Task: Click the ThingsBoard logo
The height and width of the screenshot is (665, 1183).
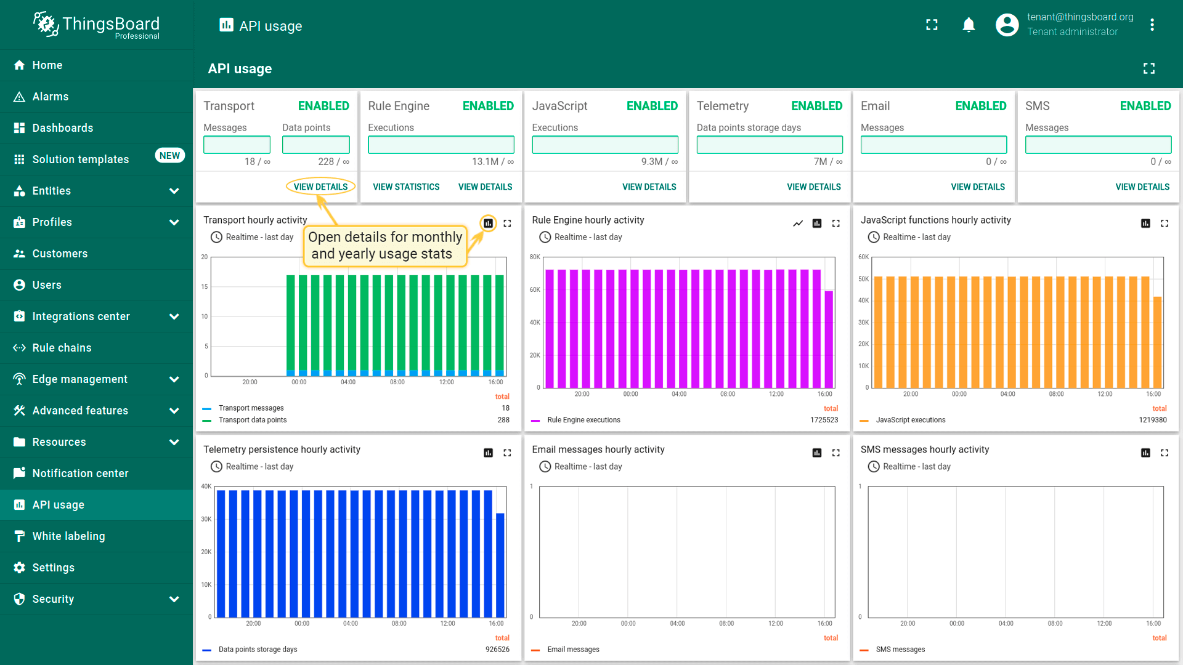Action: pos(96,25)
